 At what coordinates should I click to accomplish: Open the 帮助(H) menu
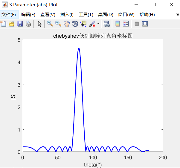tap(147, 15)
